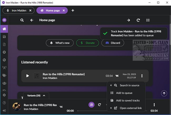Open the track's three-dot options menu
The image size is (171, 115).
pos(142,76)
